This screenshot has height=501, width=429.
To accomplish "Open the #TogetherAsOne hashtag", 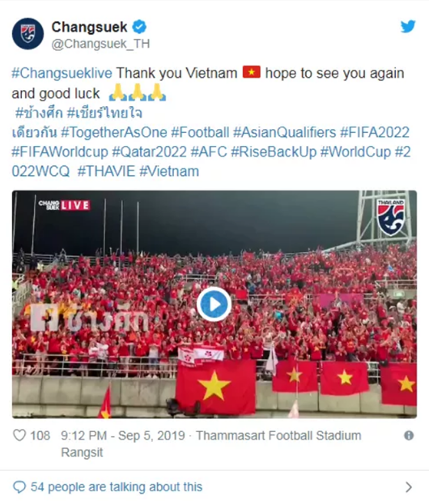I will [114, 132].
